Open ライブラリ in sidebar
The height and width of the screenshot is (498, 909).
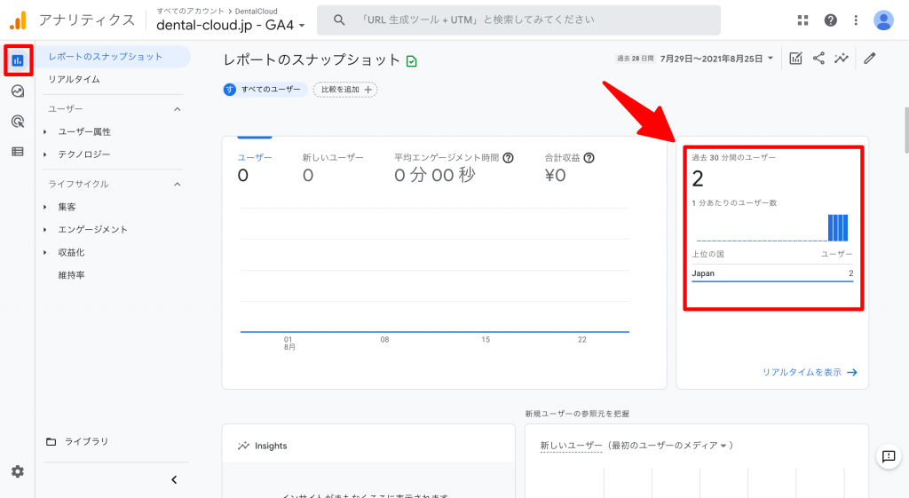[86, 442]
